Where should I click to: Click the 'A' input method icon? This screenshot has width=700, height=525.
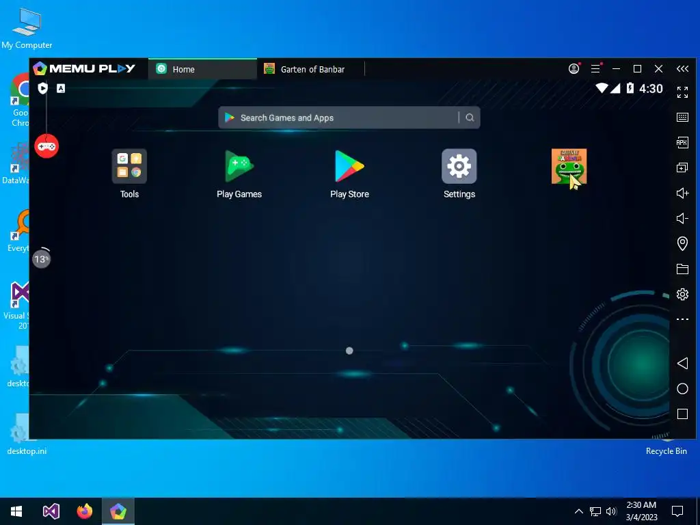point(61,88)
